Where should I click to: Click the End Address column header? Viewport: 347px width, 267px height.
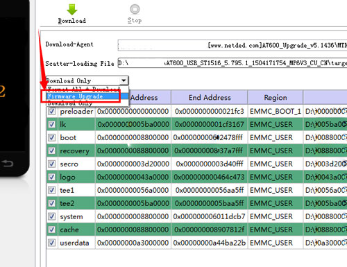coord(210,98)
